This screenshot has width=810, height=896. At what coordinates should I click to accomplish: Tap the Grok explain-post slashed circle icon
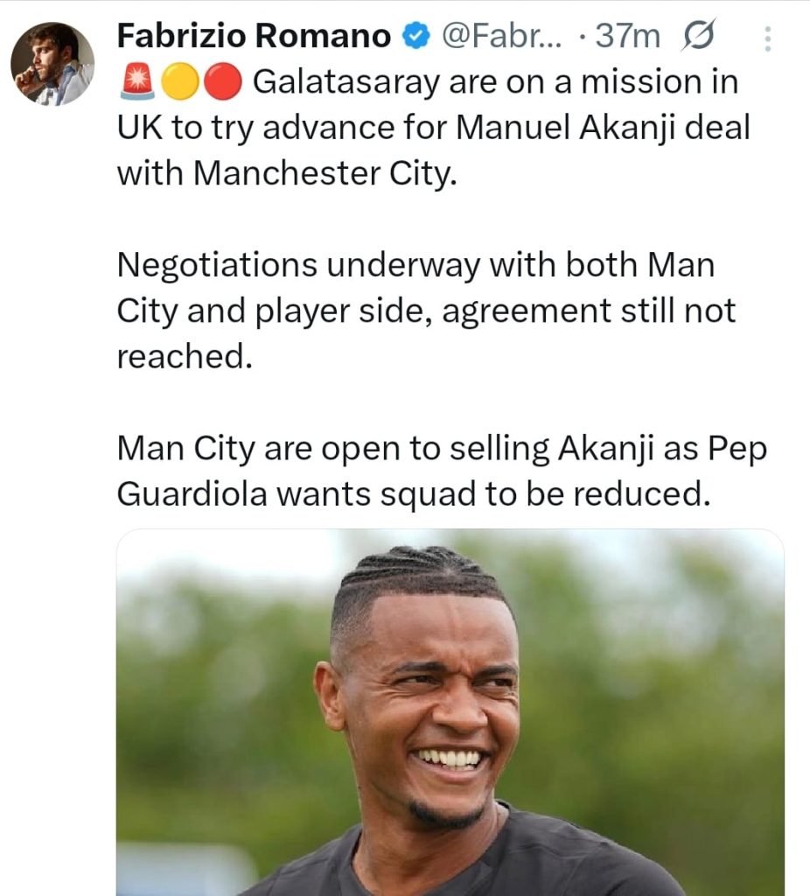697,35
